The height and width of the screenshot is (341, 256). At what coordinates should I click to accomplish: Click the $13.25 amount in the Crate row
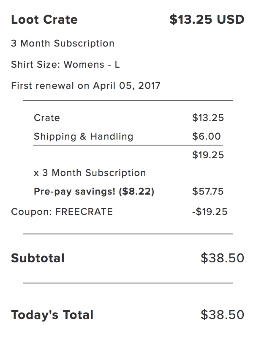[208, 118]
